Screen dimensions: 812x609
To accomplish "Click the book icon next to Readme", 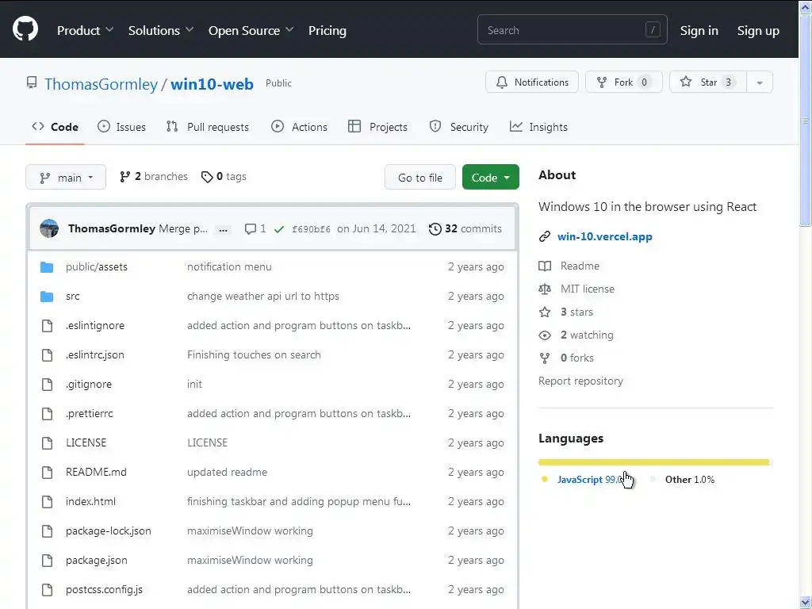I will tap(545, 266).
